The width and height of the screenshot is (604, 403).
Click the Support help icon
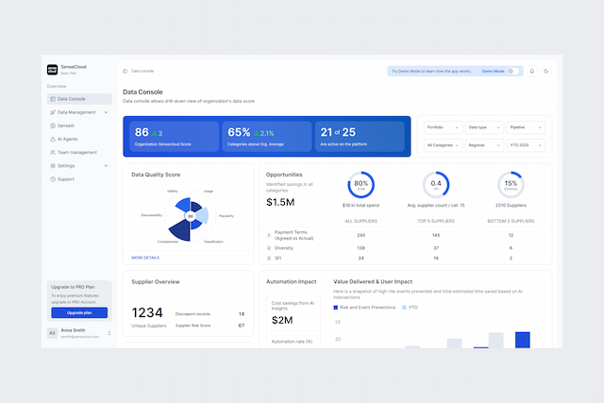coord(52,178)
